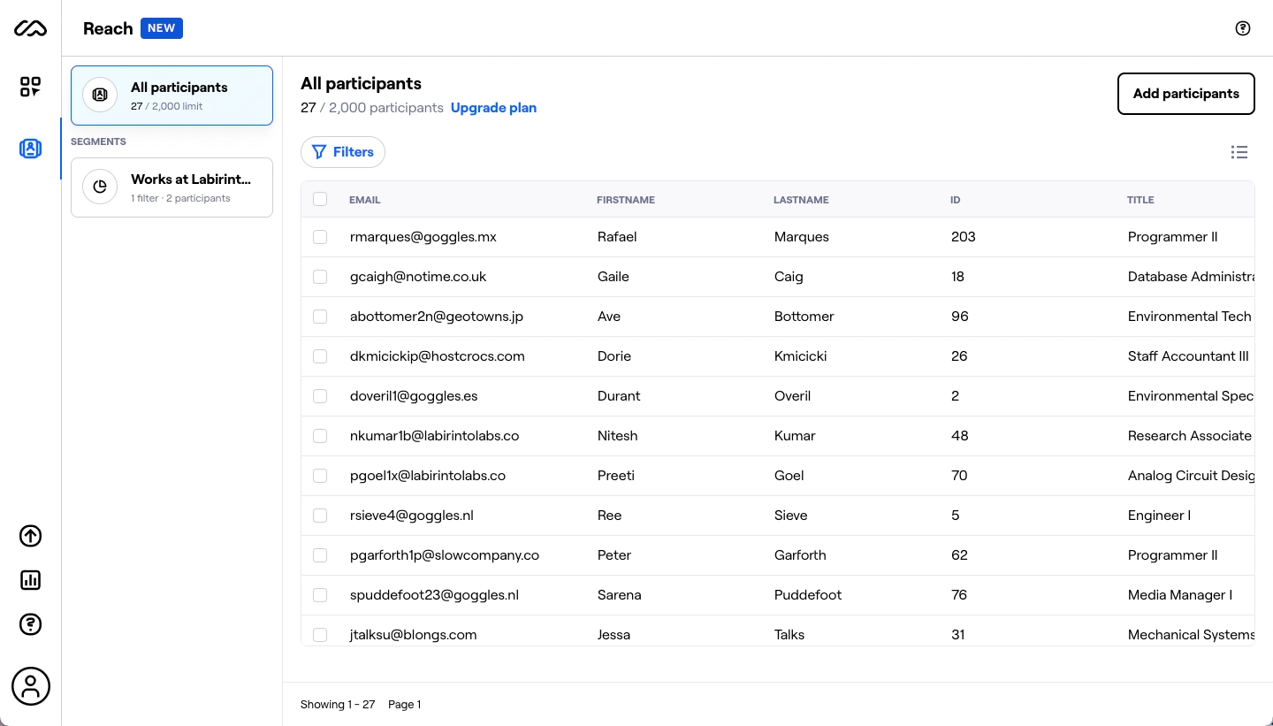Viewport: 1273px width, 726px height.
Task: Click the Peter Garforth email cell
Action: pos(445,555)
